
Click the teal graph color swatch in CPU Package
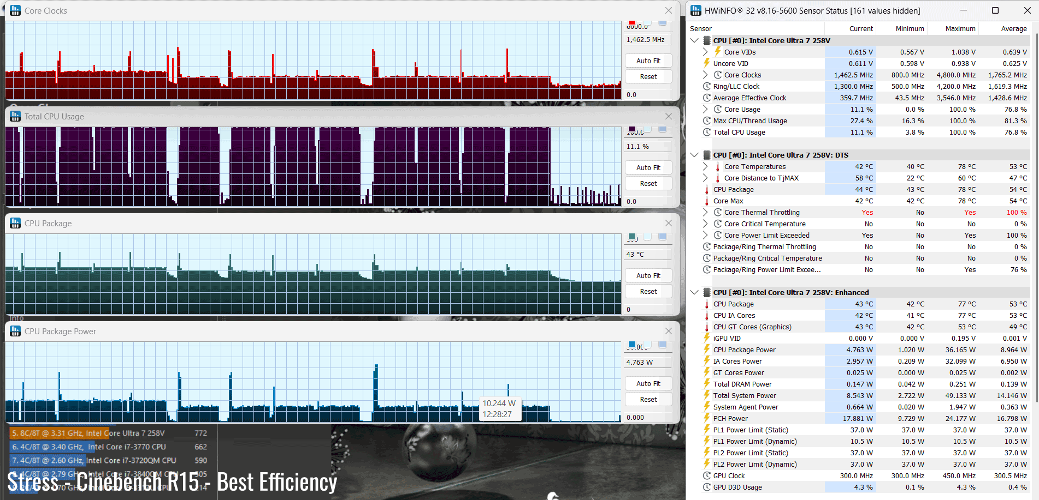[632, 237]
